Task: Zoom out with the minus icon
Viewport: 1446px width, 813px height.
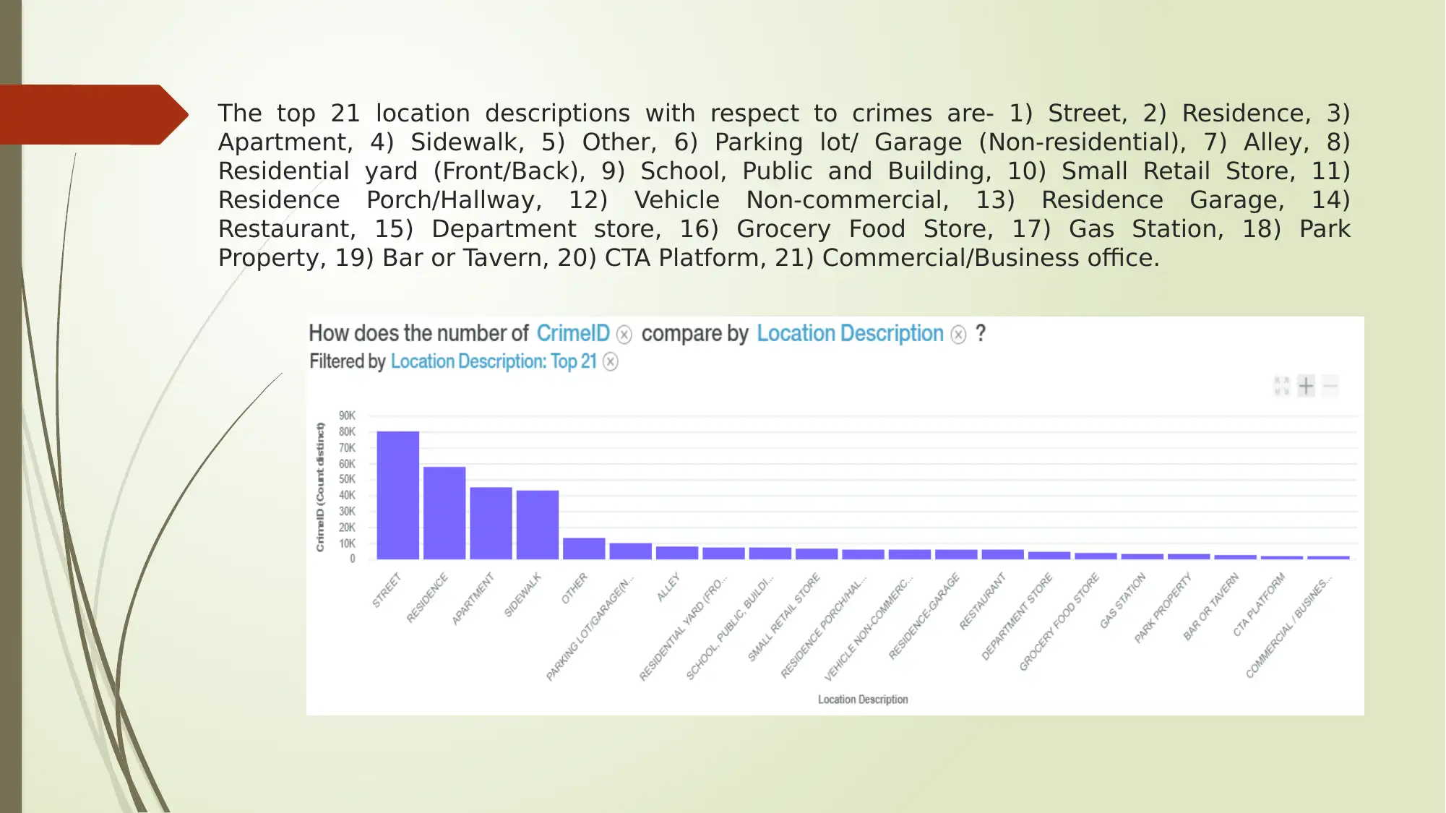Action: click(x=1330, y=386)
